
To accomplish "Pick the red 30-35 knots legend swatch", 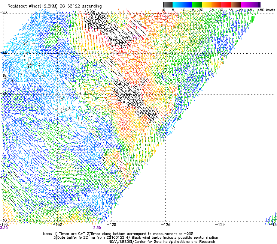I will click(x=226, y=5).
